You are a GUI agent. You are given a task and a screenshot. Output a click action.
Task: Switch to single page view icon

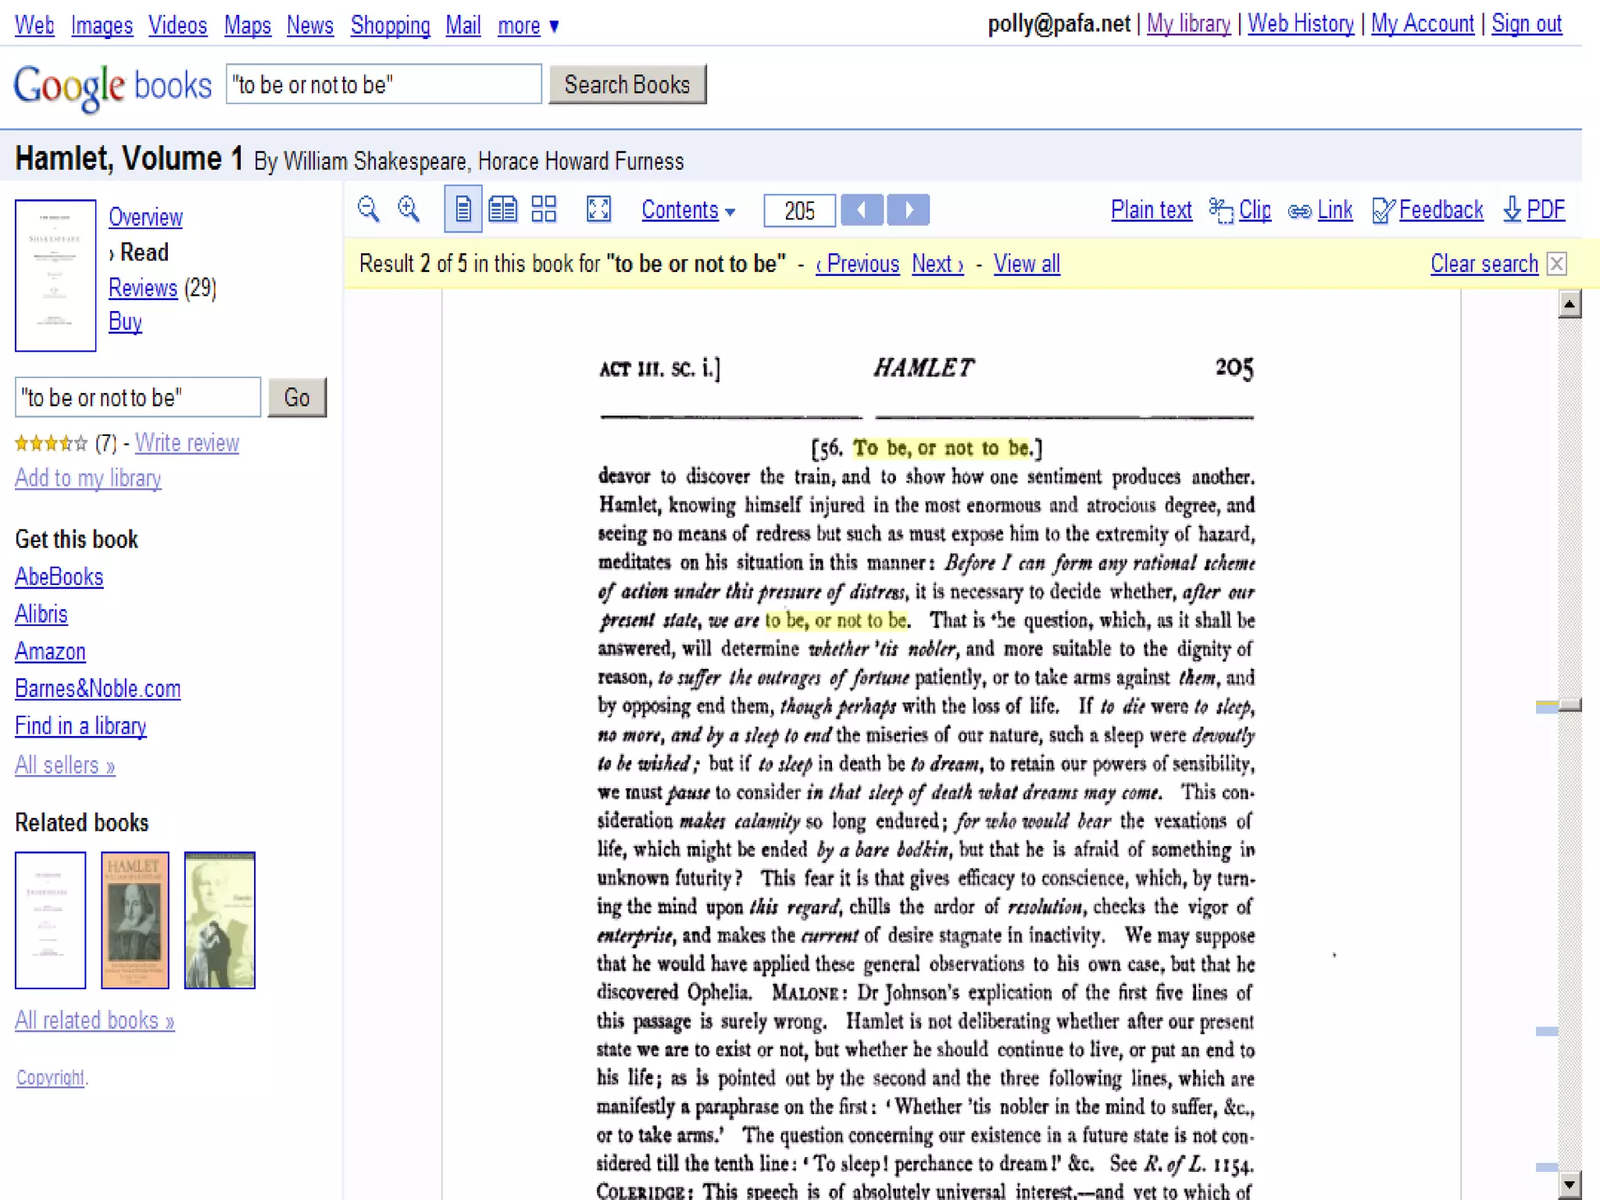tap(463, 209)
